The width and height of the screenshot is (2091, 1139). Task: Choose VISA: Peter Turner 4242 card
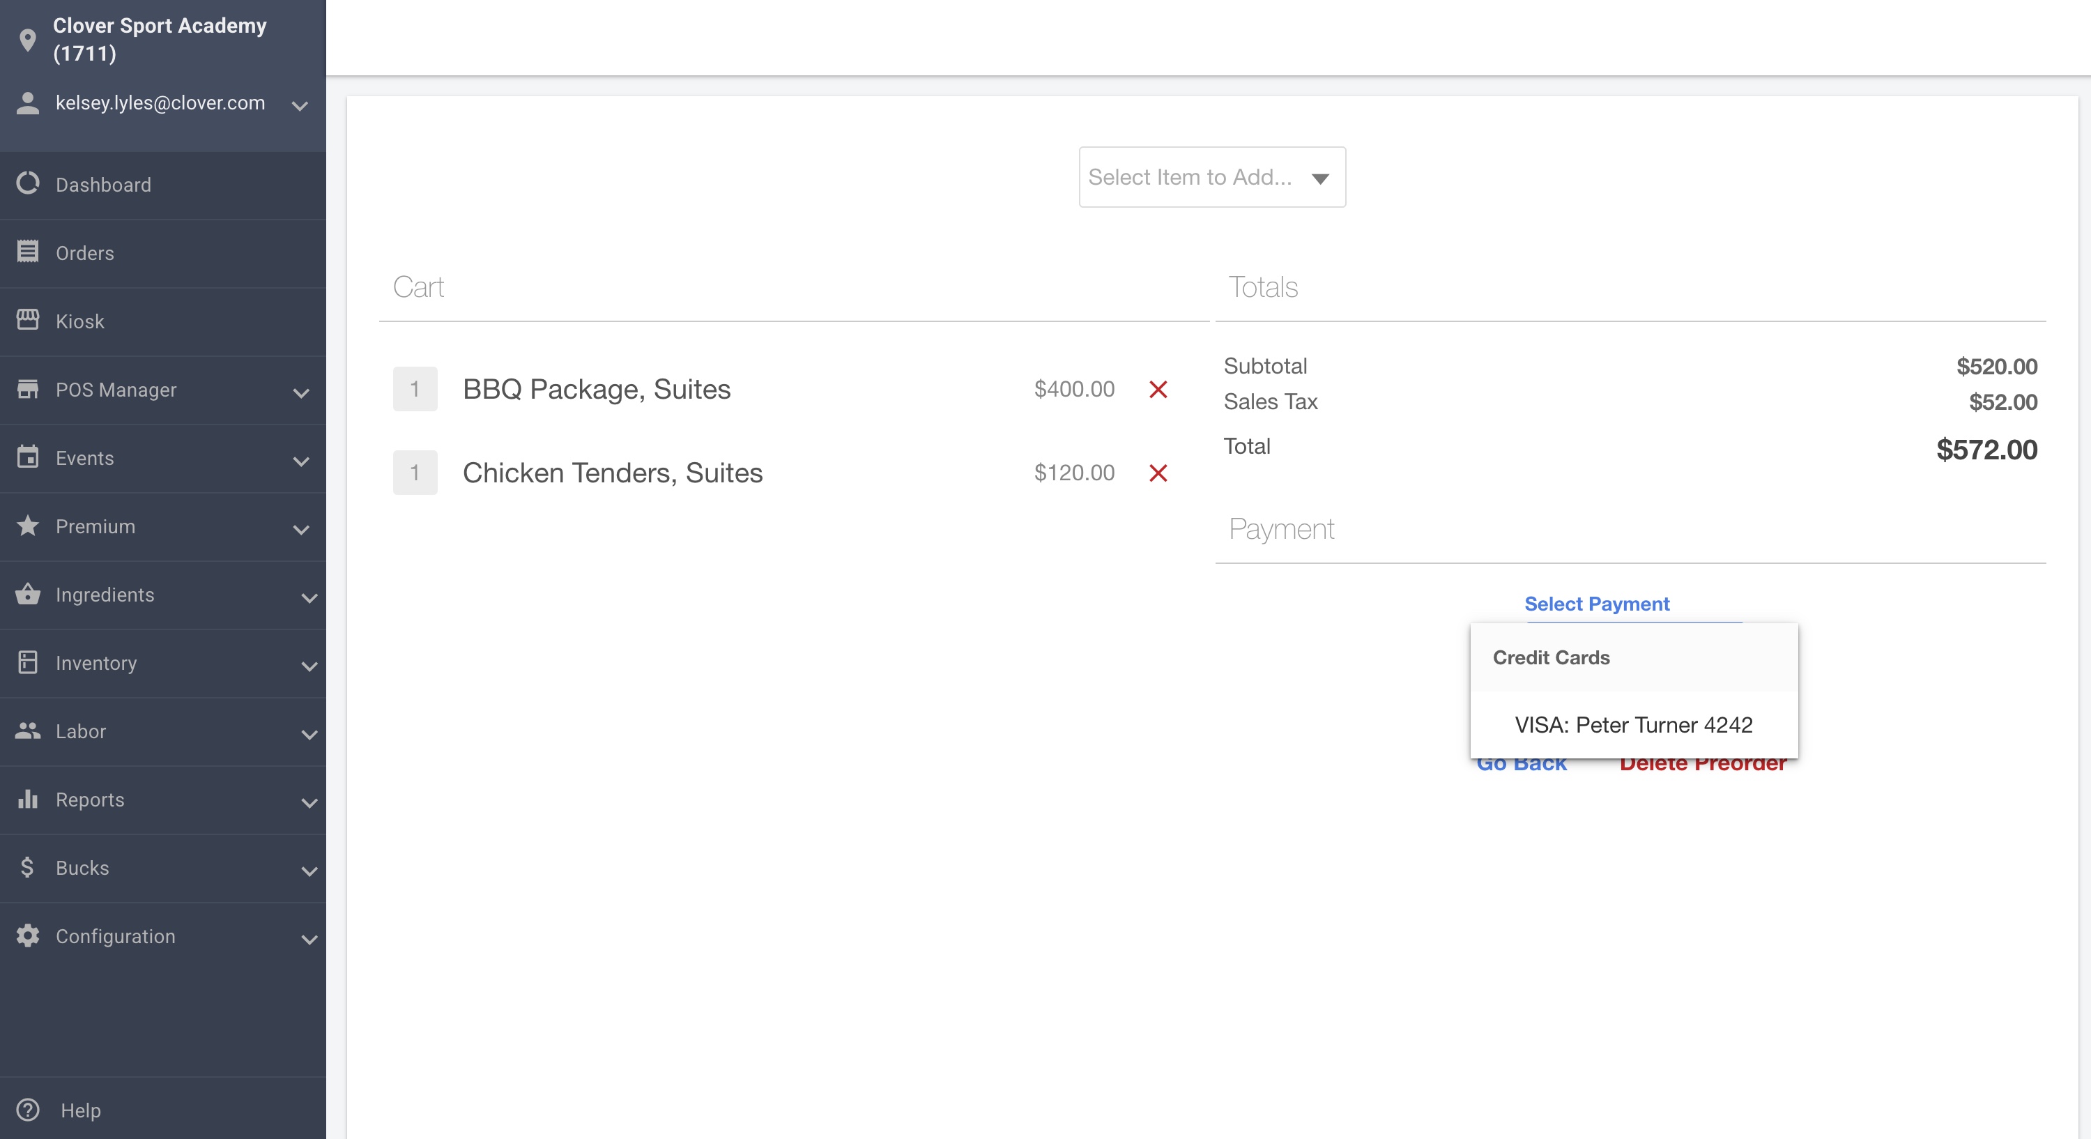(1634, 725)
